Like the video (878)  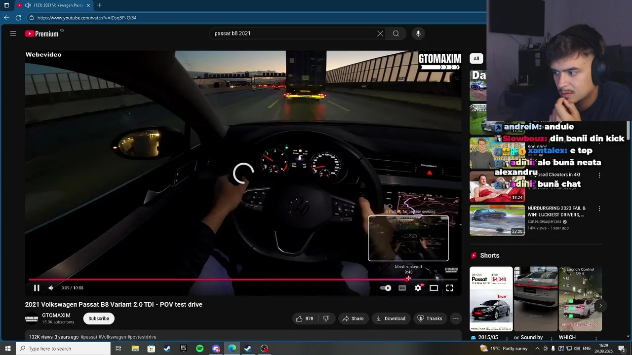tap(305, 319)
